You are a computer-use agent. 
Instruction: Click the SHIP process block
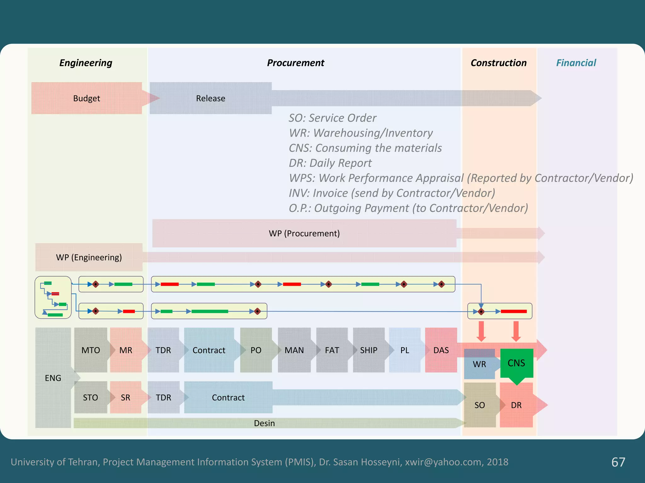click(368, 350)
